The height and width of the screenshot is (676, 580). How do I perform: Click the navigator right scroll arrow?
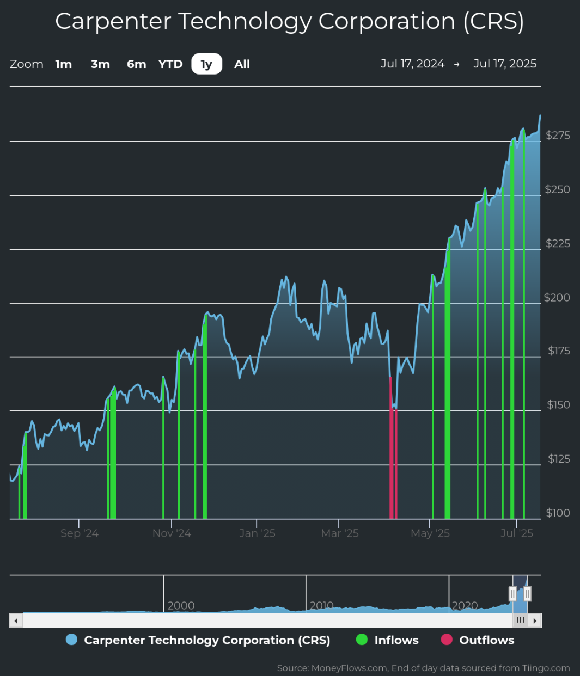535,620
